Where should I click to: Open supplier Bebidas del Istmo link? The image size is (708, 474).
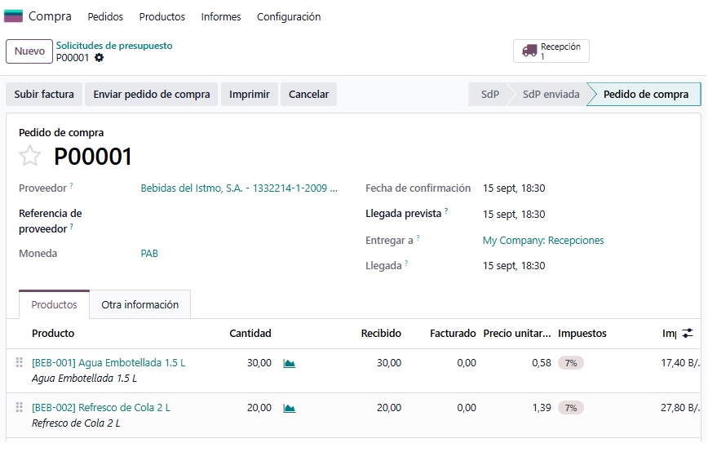click(x=239, y=188)
